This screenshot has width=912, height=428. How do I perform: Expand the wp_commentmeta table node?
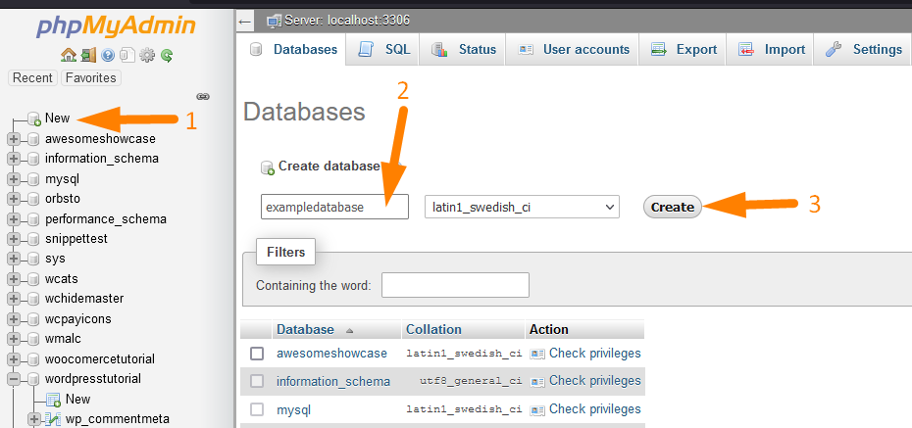pos(34,419)
